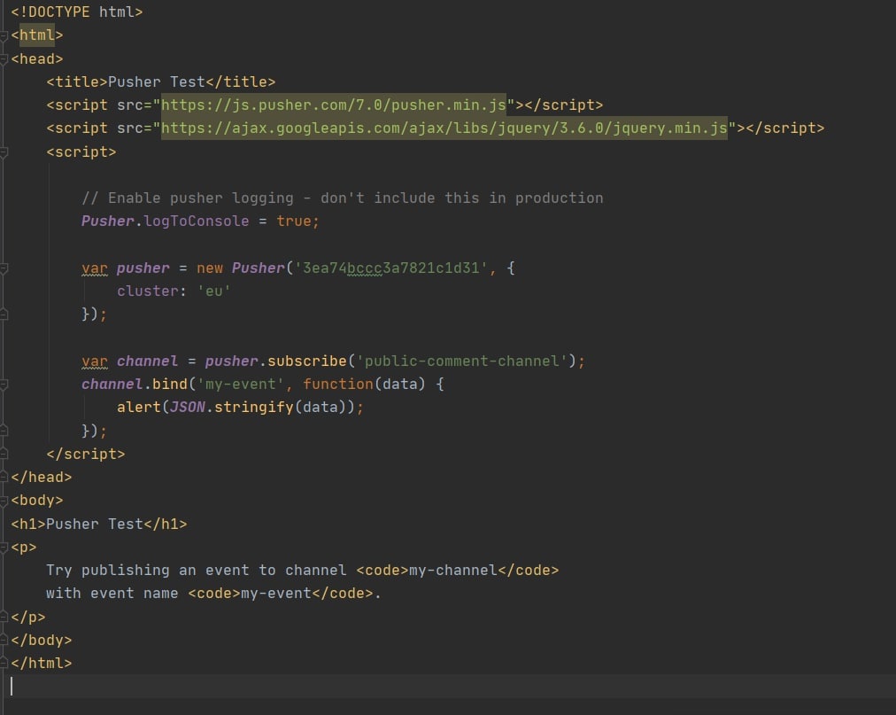Click the 'cluster' property key

tap(148, 291)
